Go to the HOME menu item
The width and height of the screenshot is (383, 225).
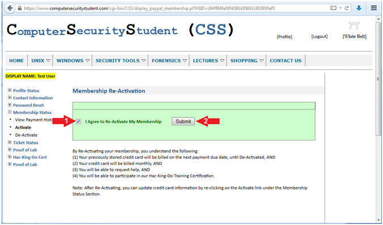point(16,61)
